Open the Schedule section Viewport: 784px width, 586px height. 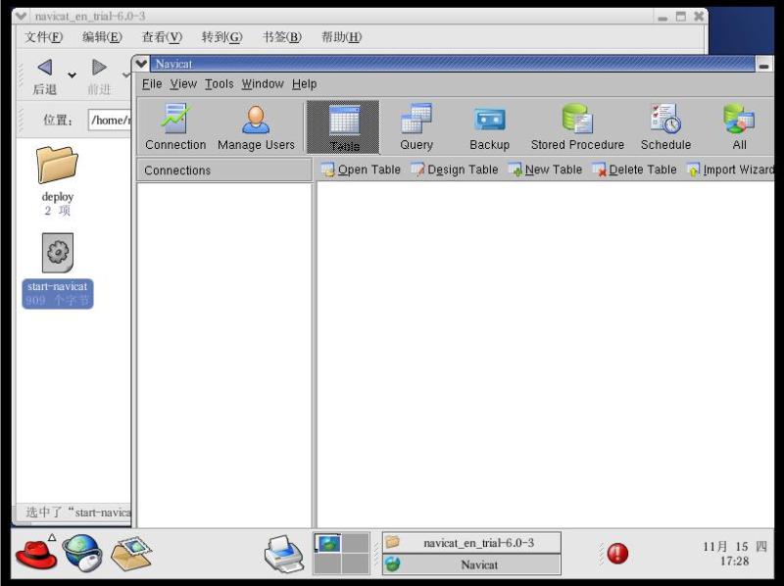[665, 127]
